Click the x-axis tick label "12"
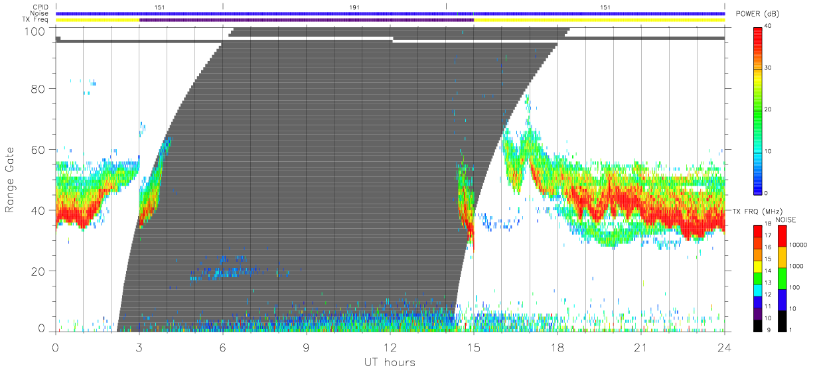This screenshot has height=376, width=815. point(390,347)
